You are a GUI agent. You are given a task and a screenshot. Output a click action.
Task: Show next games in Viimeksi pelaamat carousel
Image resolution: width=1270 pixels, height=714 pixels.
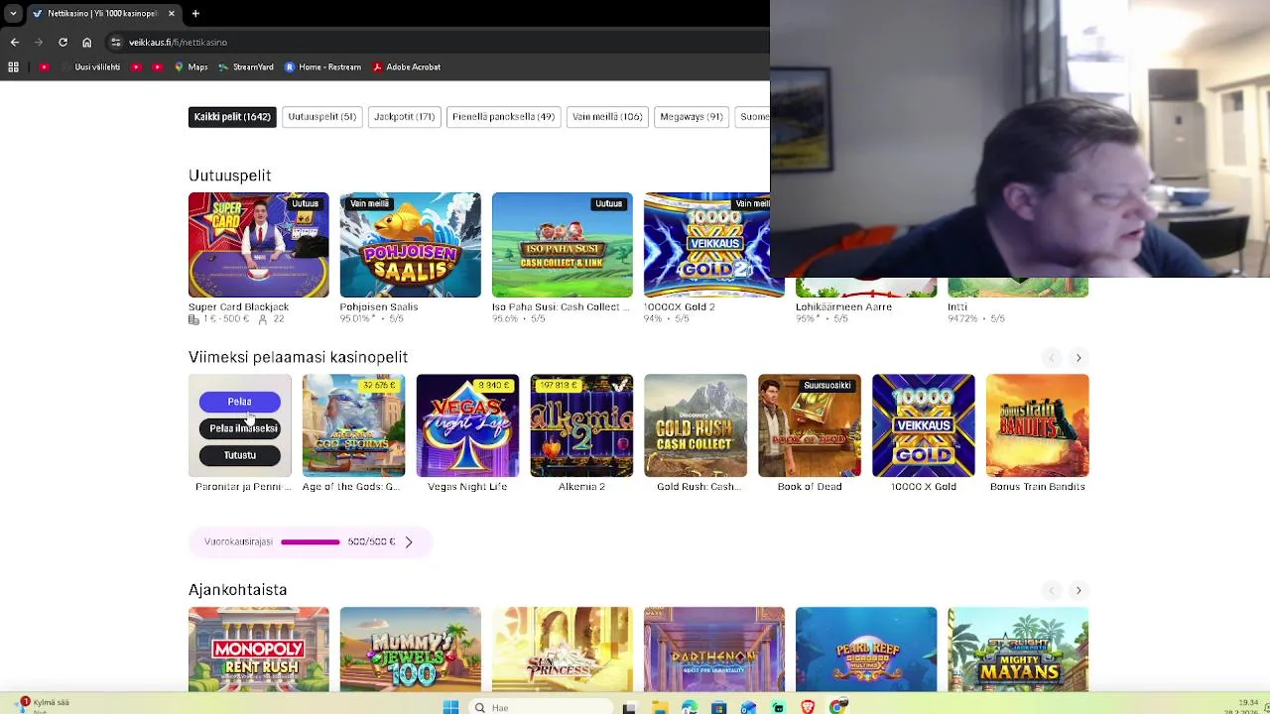tap(1079, 357)
